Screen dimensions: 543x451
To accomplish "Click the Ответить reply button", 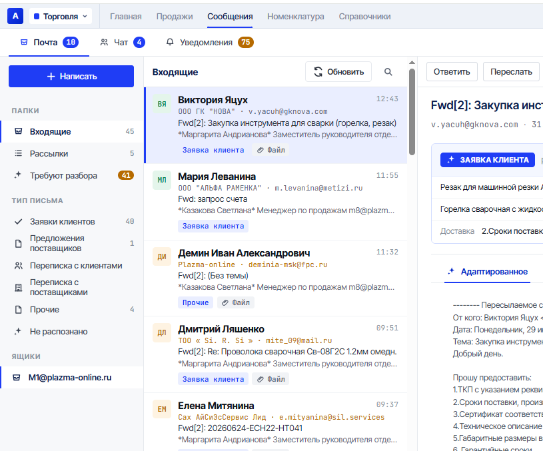I will pos(452,72).
